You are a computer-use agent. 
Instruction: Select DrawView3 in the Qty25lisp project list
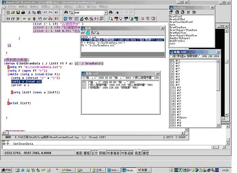tap(176, 17)
